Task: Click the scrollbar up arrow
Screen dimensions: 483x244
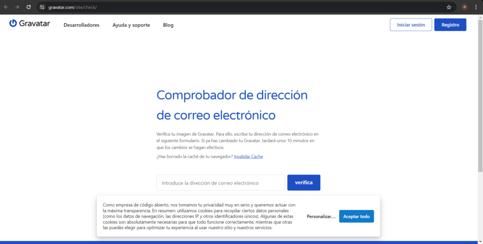Action: pos(480,17)
